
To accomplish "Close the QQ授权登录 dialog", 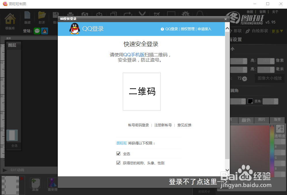I will pos(225,19).
